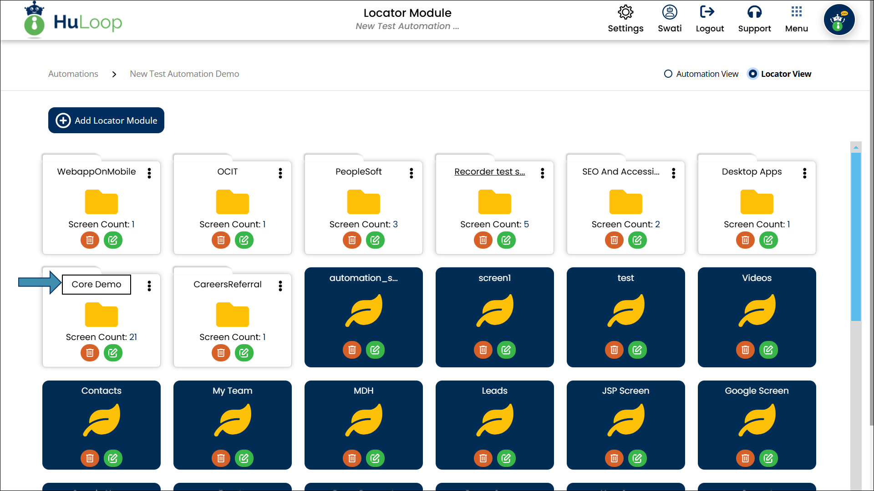
Task: Delete the Leads screen
Action: coord(483,458)
